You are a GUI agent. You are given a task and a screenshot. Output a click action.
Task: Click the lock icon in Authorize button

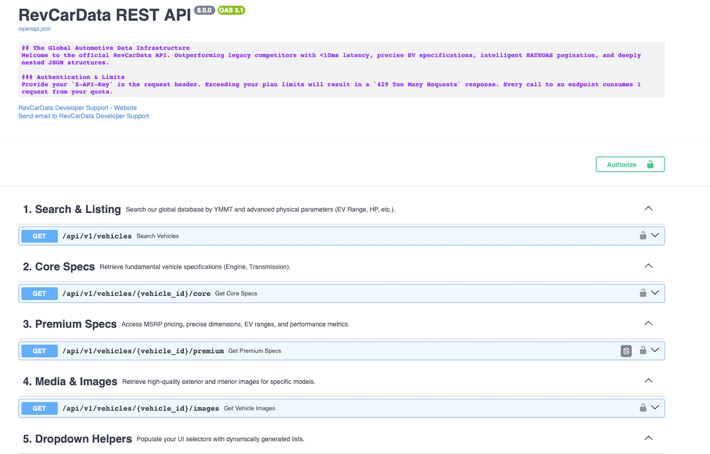pyautogui.click(x=650, y=164)
